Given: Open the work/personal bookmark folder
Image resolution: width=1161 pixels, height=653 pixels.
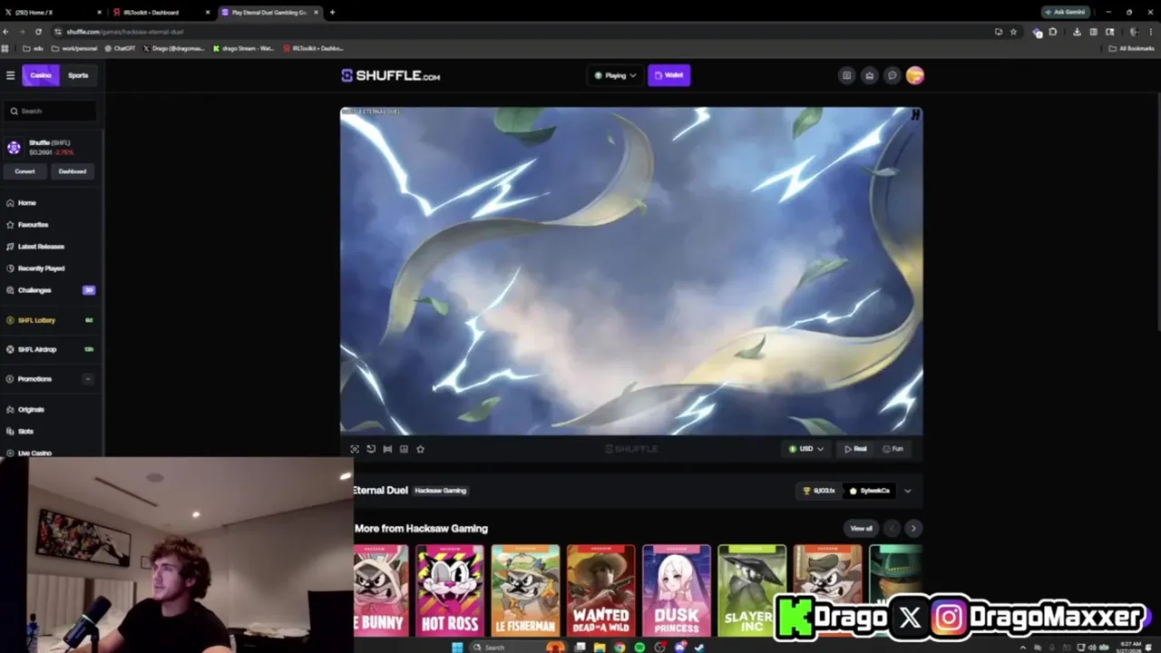Looking at the screenshot, I should [x=74, y=48].
